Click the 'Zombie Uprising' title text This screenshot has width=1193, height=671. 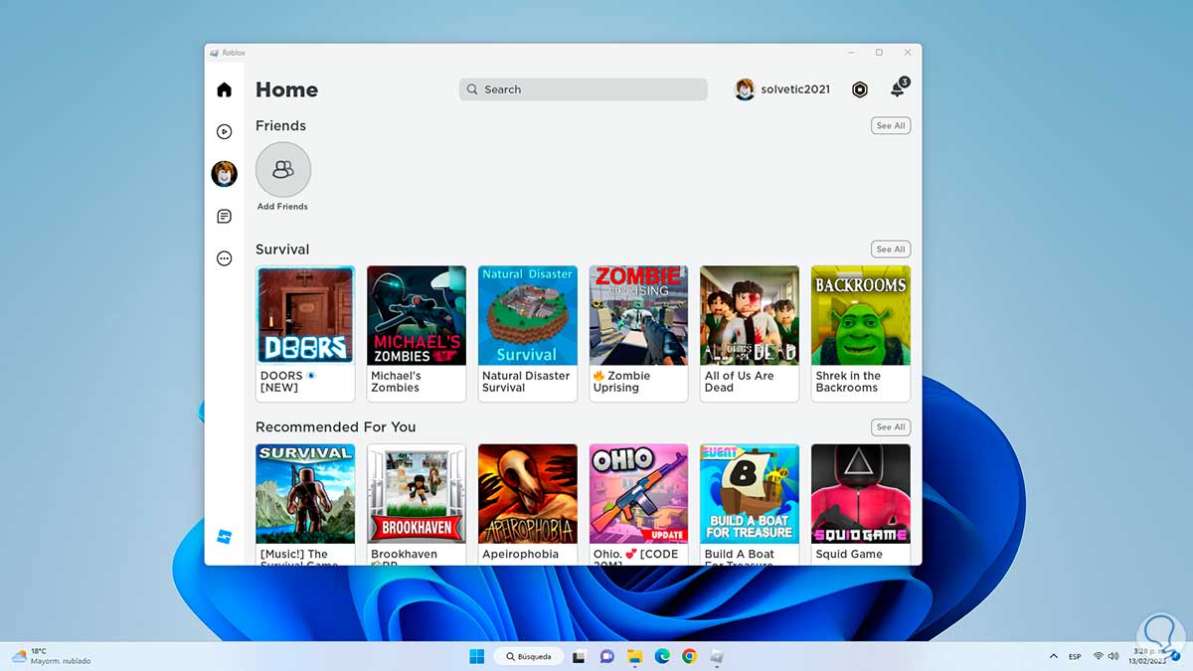point(621,382)
